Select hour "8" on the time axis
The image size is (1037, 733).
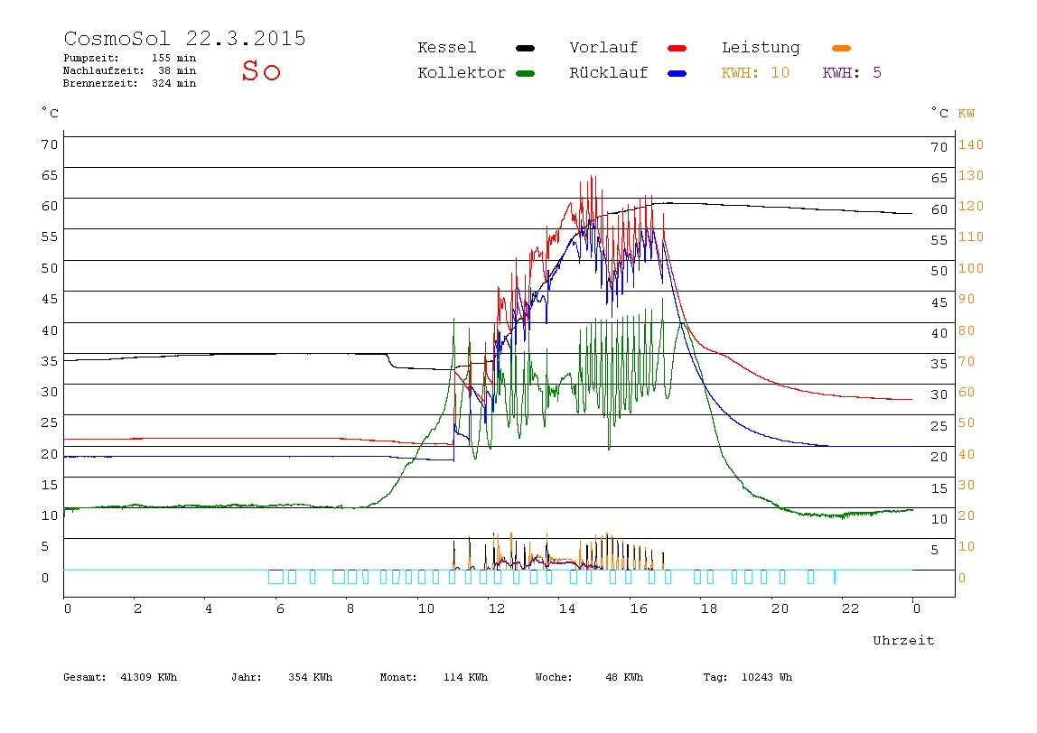350,608
